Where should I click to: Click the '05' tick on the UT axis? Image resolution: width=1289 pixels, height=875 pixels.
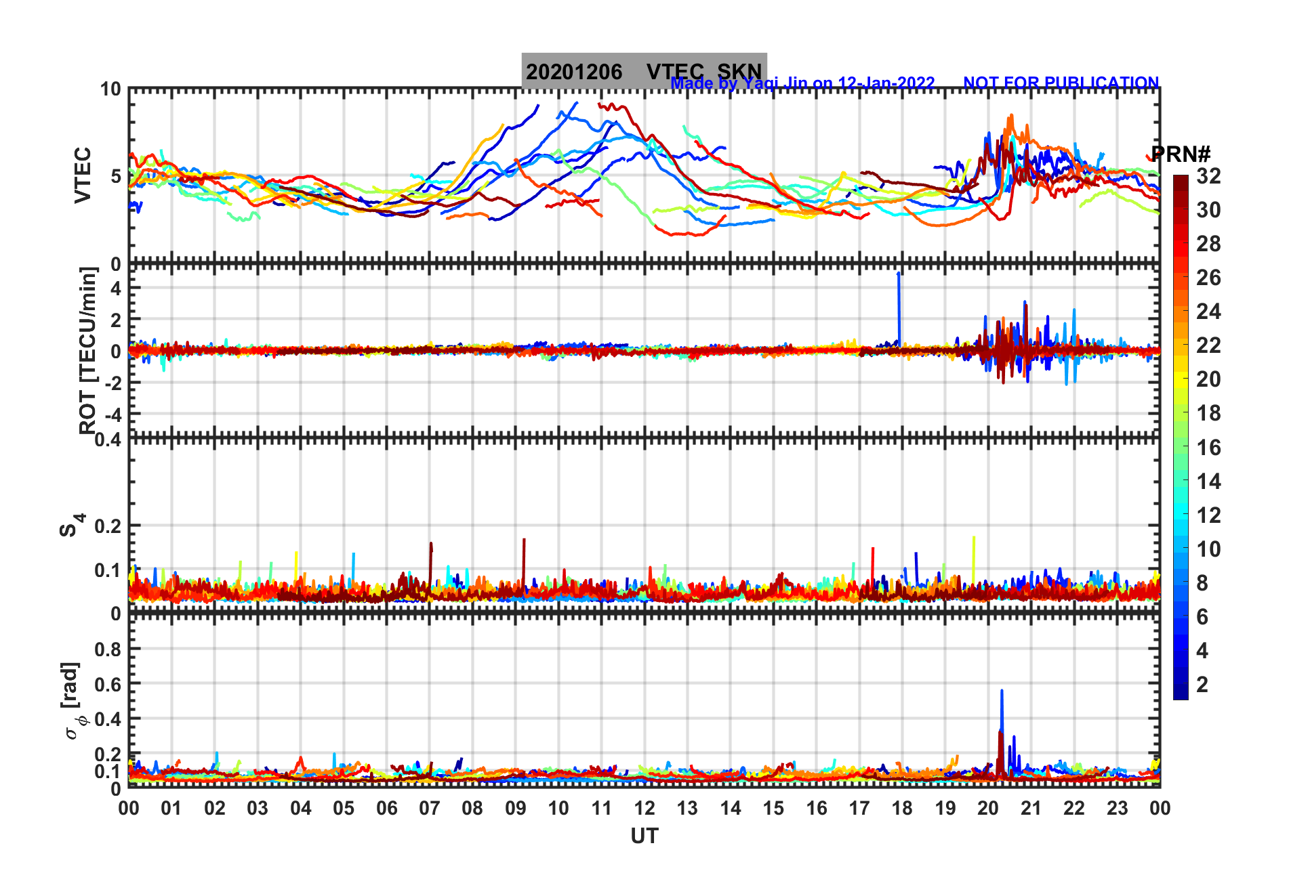(x=344, y=808)
